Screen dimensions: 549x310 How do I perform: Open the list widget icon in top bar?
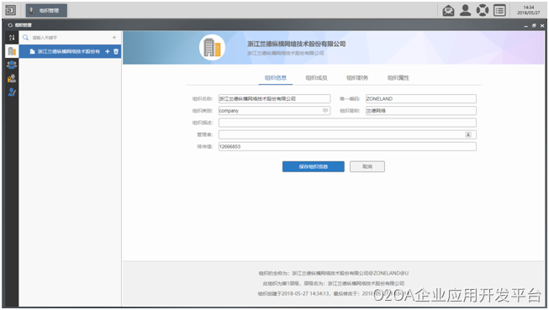499,10
